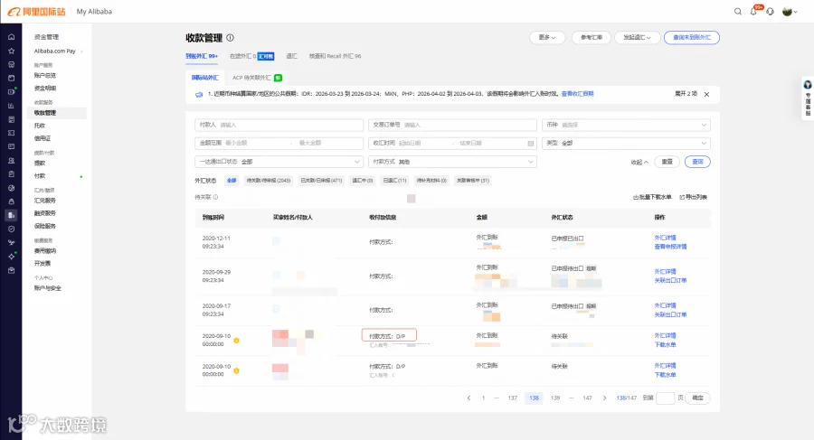Click the 查询 search button
This screenshot has height=440, width=814.
pyautogui.click(x=697, y=162)
